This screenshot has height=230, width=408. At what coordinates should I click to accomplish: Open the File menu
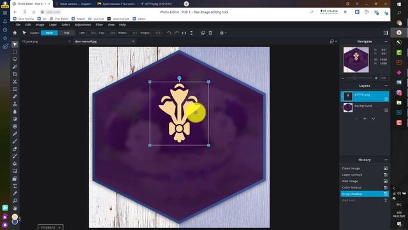tap(18, 25)
